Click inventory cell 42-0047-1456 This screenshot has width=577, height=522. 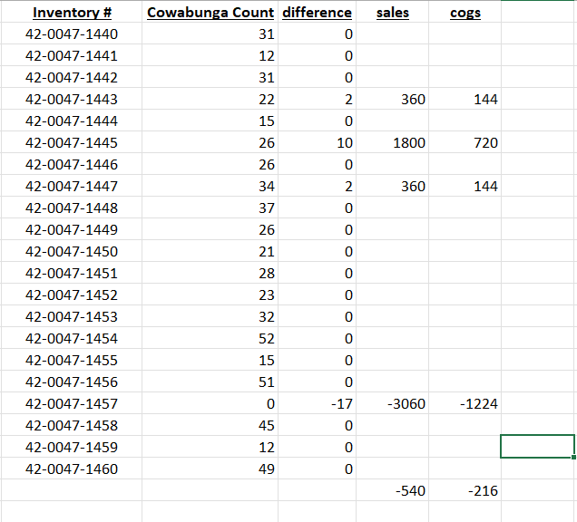point(72,382)
